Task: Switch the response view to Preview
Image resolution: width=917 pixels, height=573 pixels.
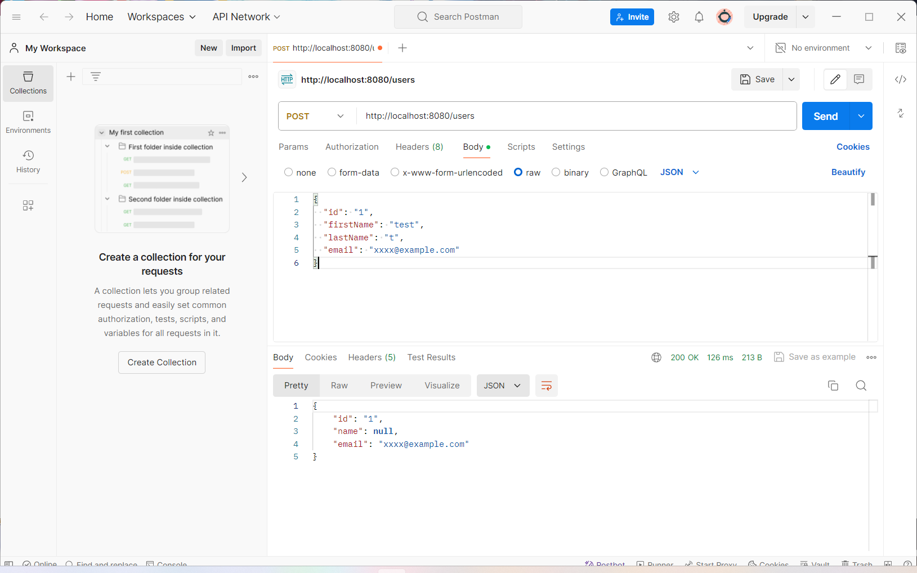Action: click(386, 386)
